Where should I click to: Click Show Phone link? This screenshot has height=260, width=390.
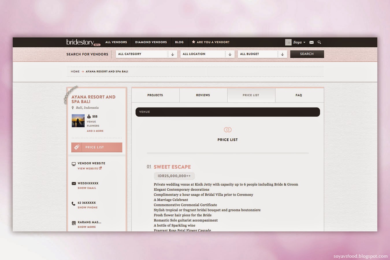pos(88,207)
